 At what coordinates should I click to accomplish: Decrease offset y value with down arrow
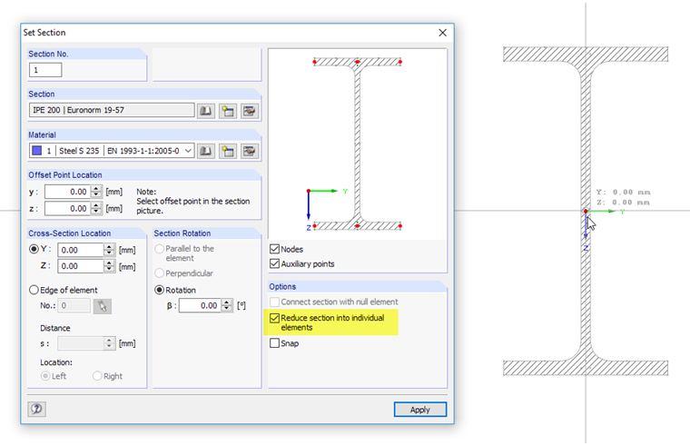coord(96,195)
